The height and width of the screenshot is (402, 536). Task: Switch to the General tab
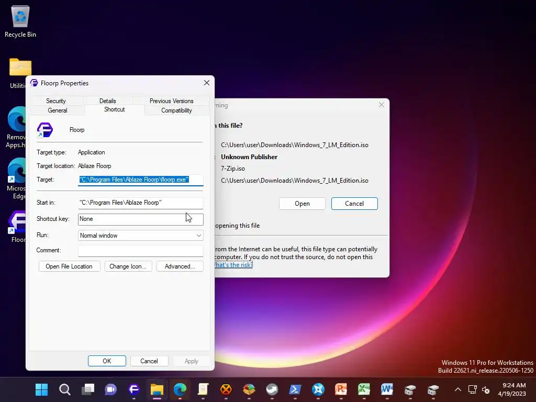[58, 110]
